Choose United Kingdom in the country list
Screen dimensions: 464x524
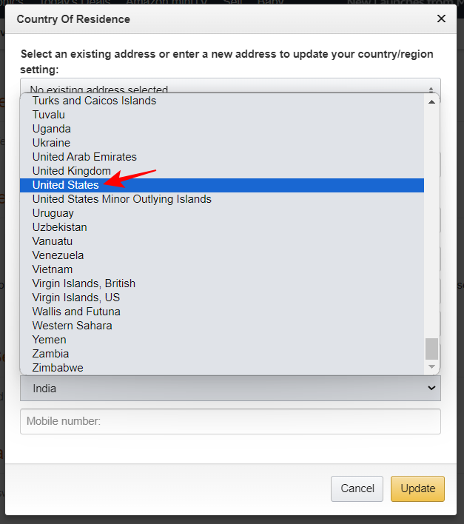[x=72, y=171]
